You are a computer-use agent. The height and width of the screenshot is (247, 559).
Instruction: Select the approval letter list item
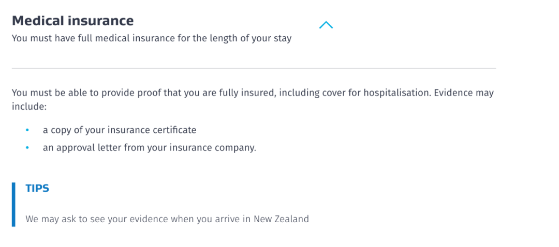pyautogui.click(x=150, y=148)
